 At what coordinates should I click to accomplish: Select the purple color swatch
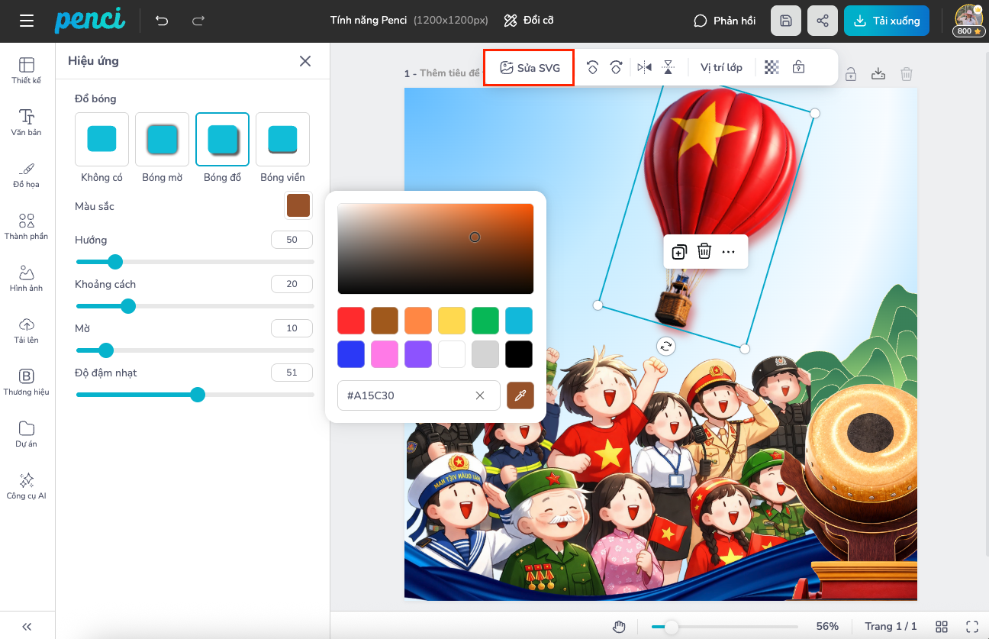pos(418,354)
